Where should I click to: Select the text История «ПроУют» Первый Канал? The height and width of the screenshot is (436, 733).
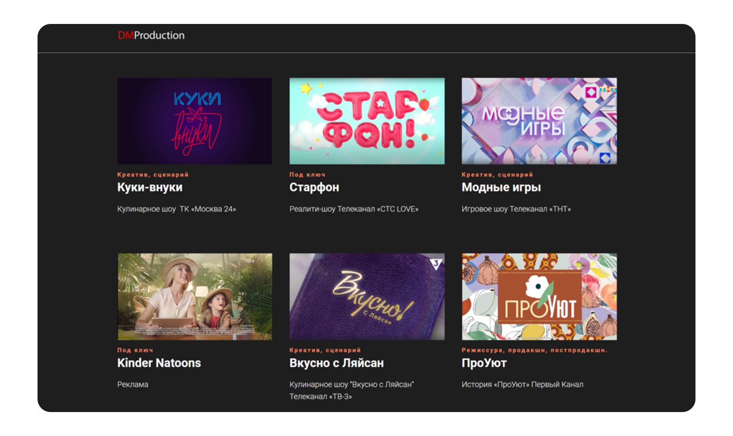[523, 385]
